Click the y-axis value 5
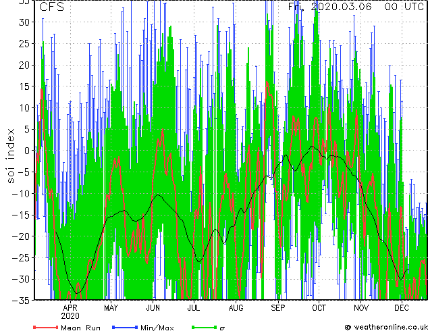428x331 pixels. pyautogui.click(x=27, y=129)
